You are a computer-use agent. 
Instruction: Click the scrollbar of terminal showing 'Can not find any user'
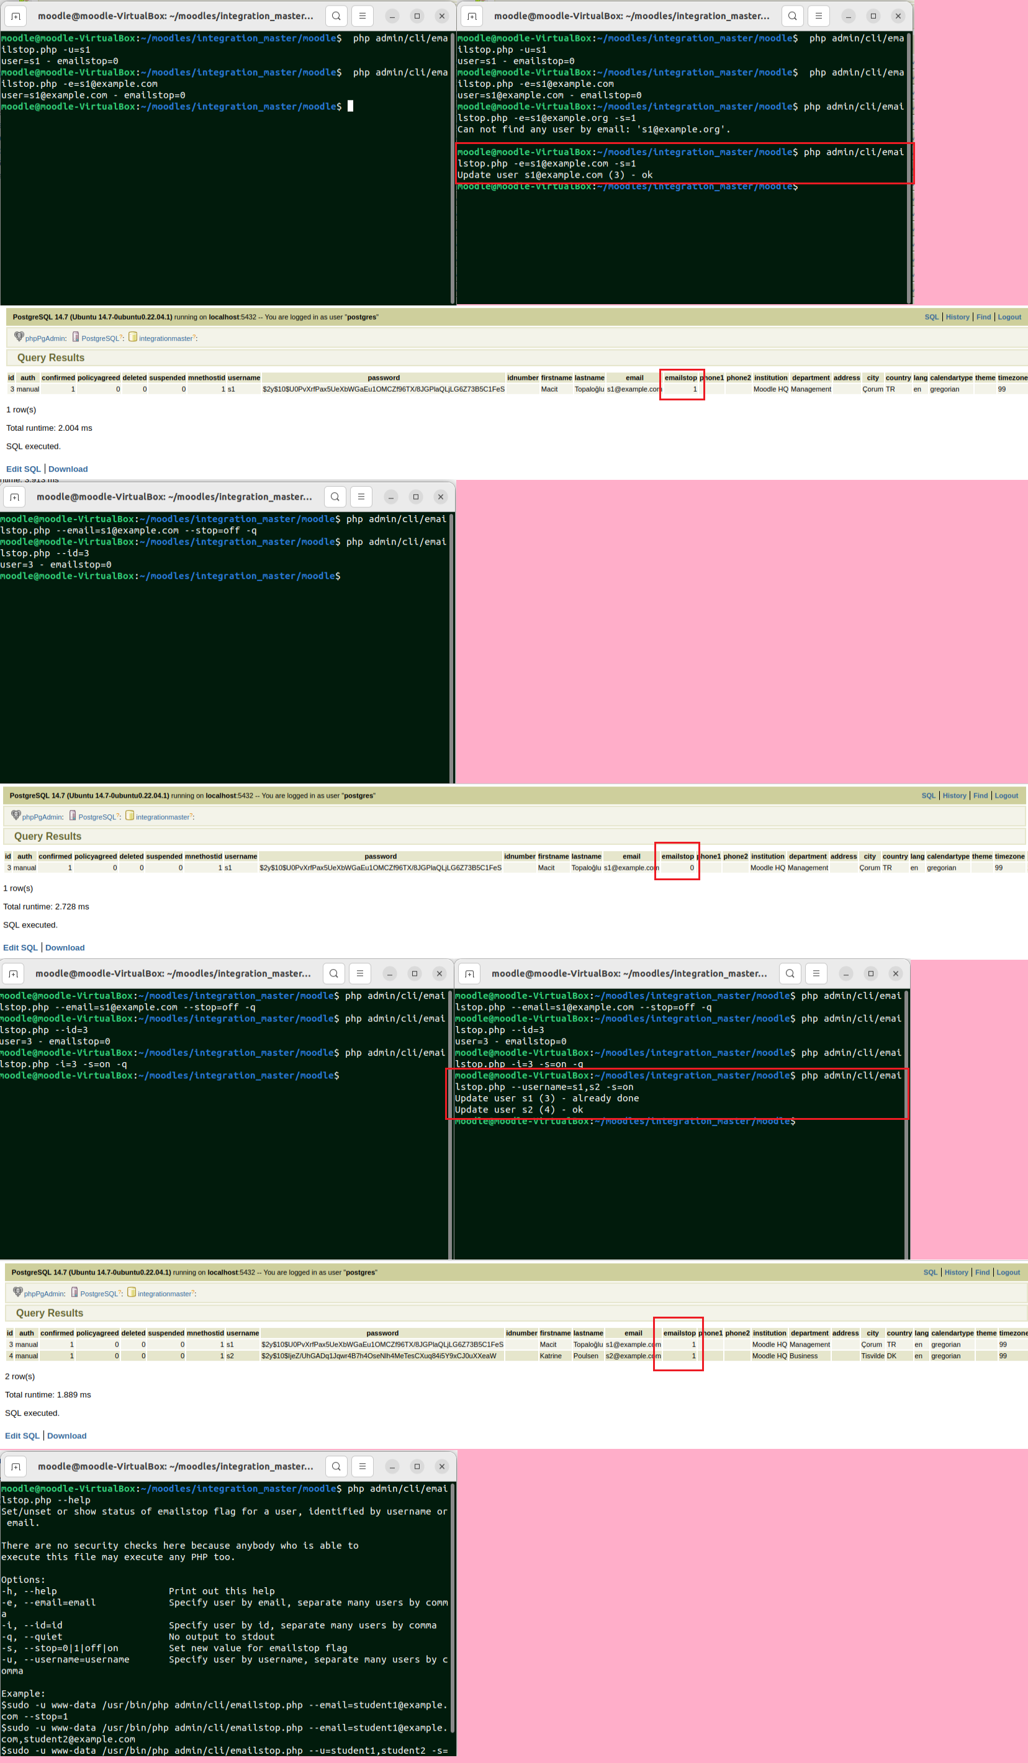point(909,168)
